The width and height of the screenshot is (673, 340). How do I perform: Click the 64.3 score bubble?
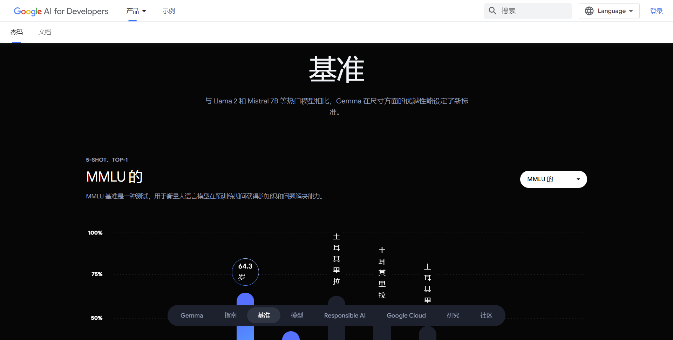click(x=245, y=272)
